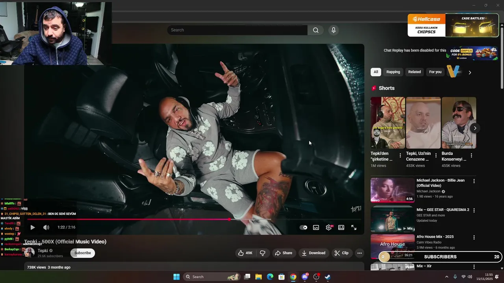Open the notifications bell in the tray
Viewport: 504px width, 283px height.
point(497,277)
